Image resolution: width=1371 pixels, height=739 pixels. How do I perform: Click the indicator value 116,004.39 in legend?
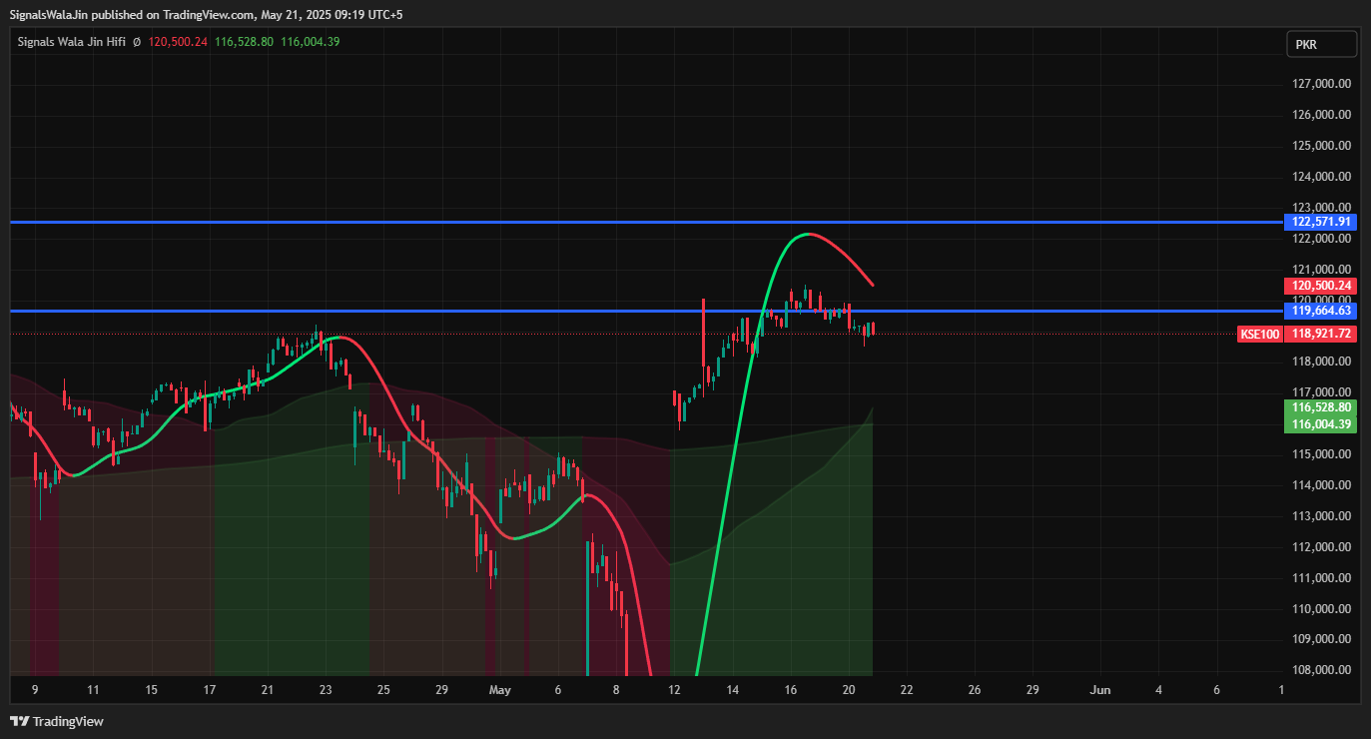(x=311, y=42)
